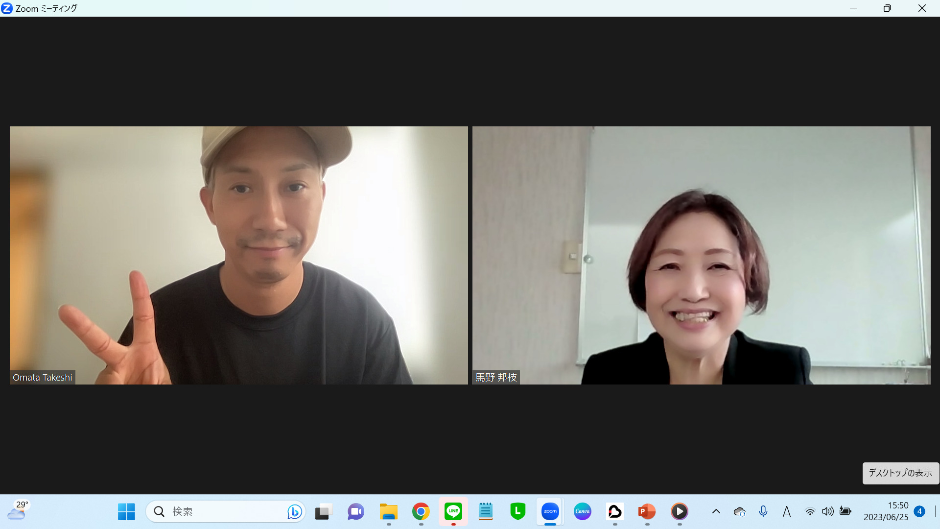940x529 pixels.
Task: Click the デスクトップの表示 button
Action: tap(900, 473)
